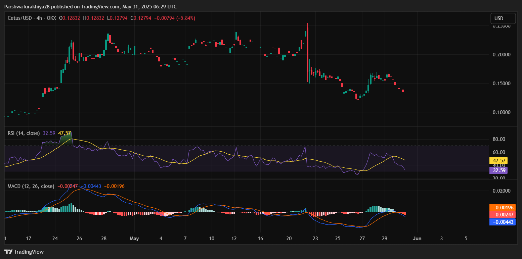The width and height of the screenshot is (522, 259).
Task: Open the USD currency selector
Action: pyautogui.click(x=503, y=18)
